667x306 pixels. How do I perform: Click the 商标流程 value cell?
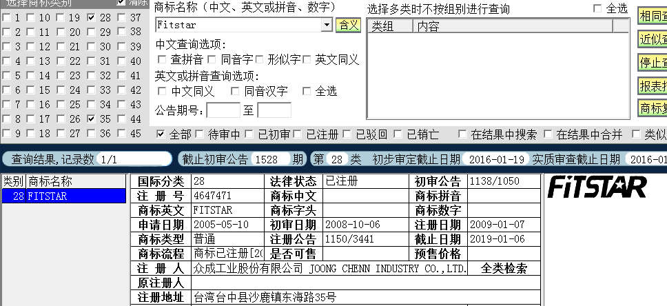227,254
